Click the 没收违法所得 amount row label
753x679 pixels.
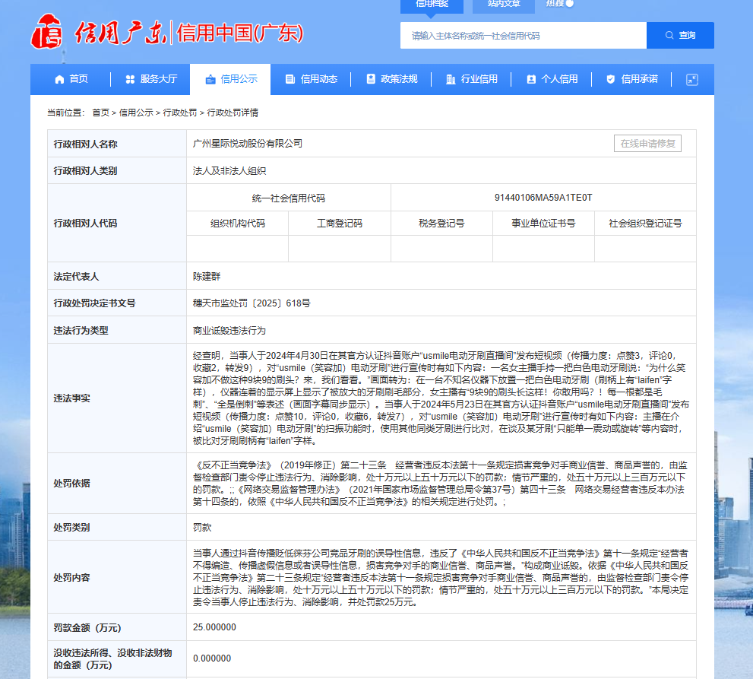[113, 658]
